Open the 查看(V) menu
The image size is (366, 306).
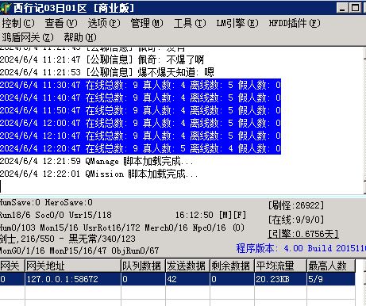click(61, 23)
